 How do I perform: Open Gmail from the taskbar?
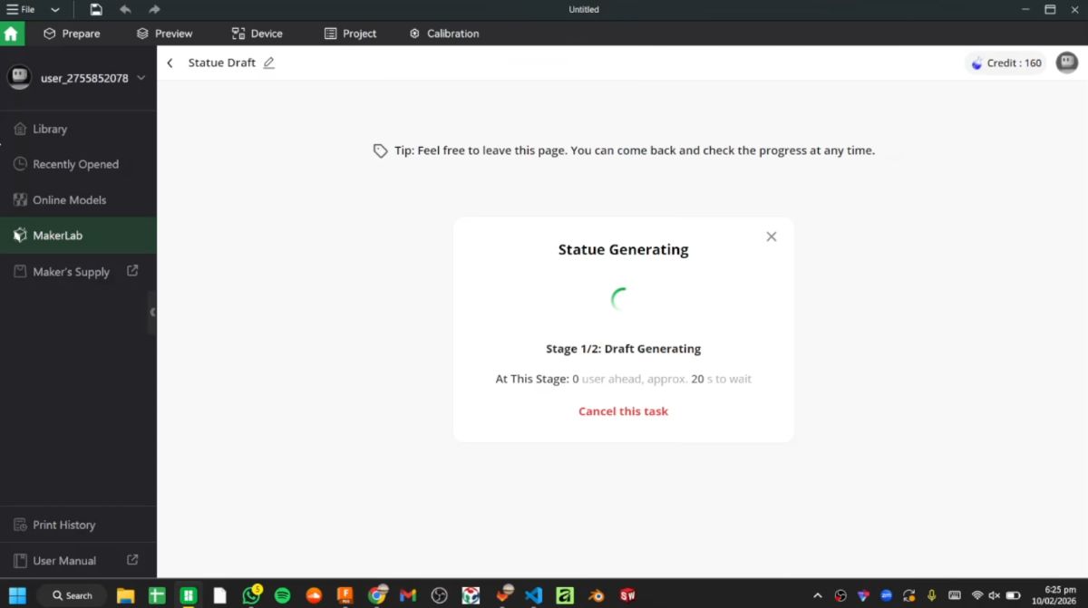coord(408,595)
